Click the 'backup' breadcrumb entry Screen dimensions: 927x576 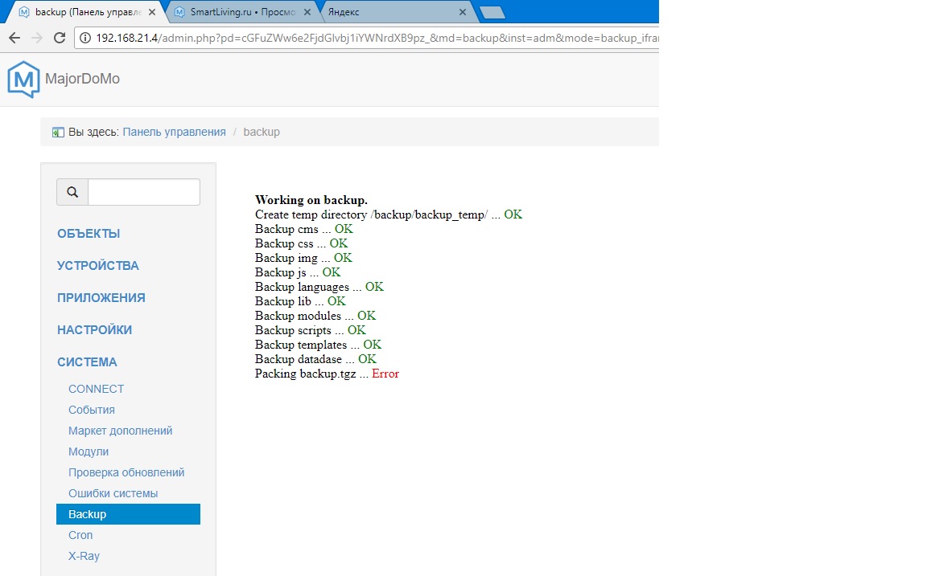262,133
